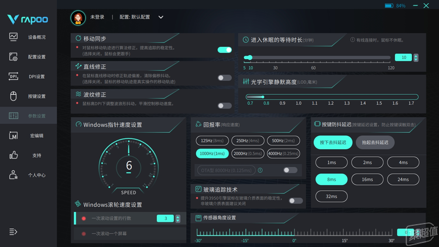Image resolution: width=439 pixels, height=247 pixels.
Task: Enable the 直线修正 toggle
Action: tap(225, 78)
